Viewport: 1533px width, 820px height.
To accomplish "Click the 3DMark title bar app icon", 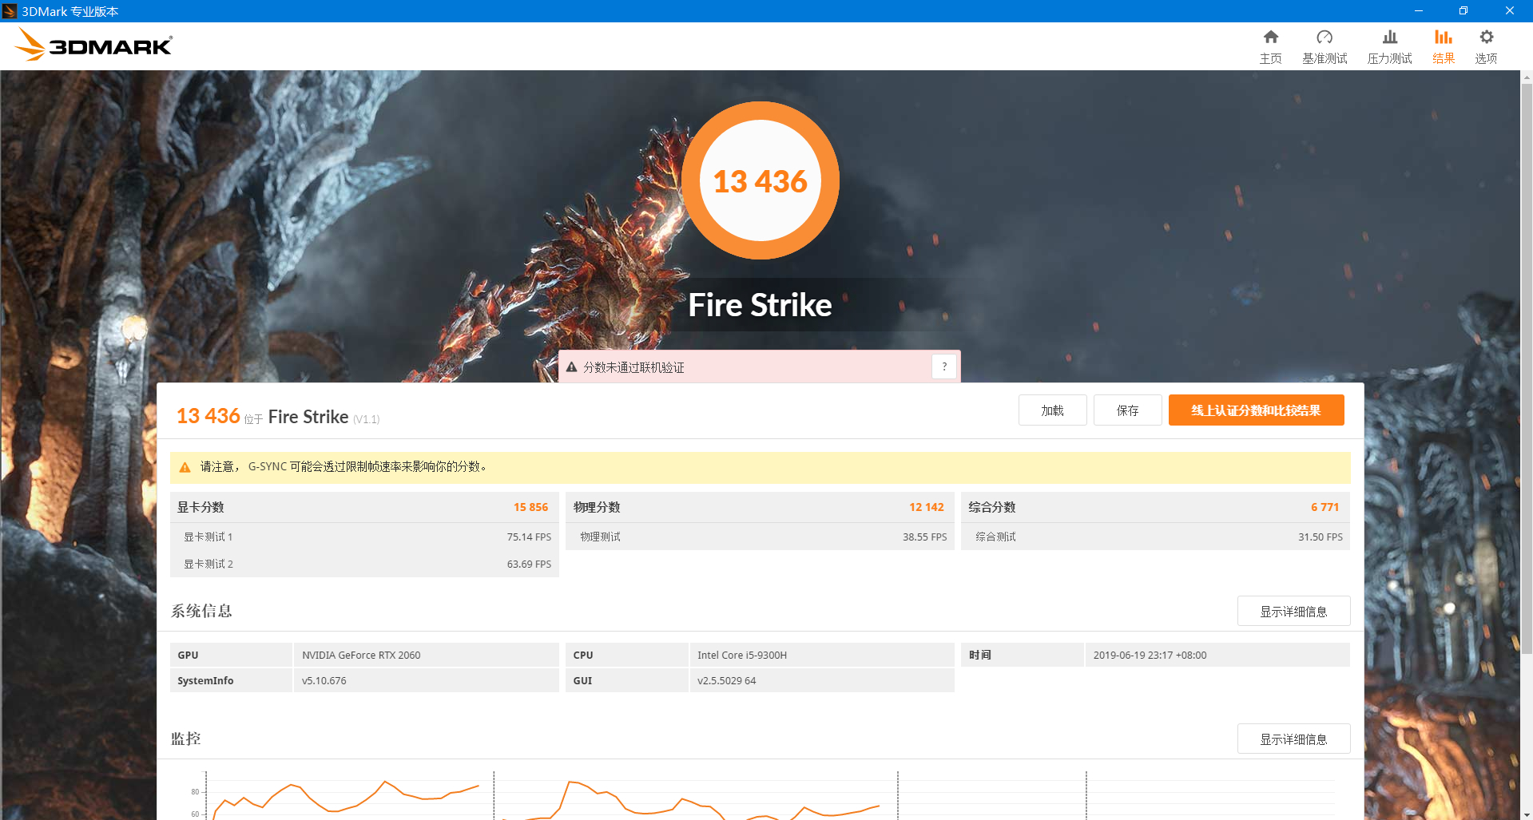I will point(10,11).
